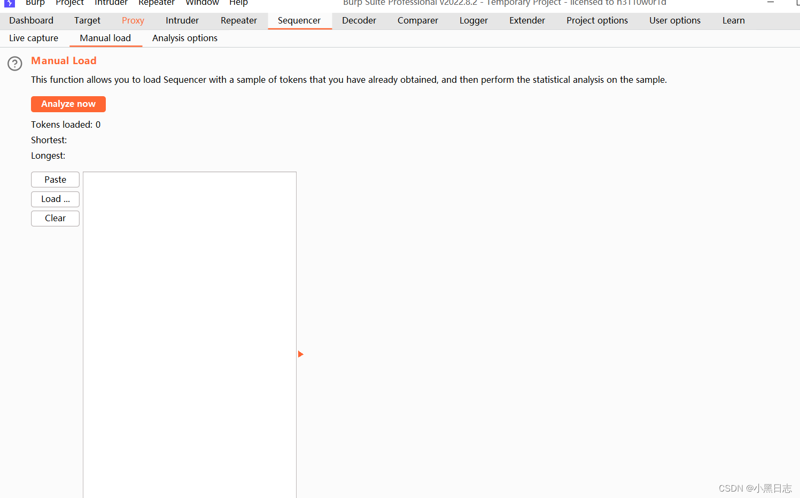Viewport: 800px width, 498px height.
Task: Open the Project menu
Action: (x=69, y=3)
